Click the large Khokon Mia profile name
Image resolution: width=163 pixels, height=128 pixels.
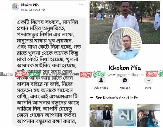[125, 68]
